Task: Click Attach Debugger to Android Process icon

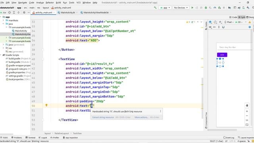Action: (x=219, y=8)
